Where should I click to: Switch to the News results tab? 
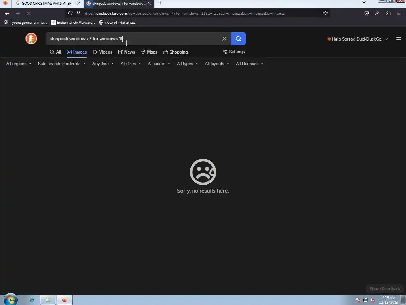(126, 52)
